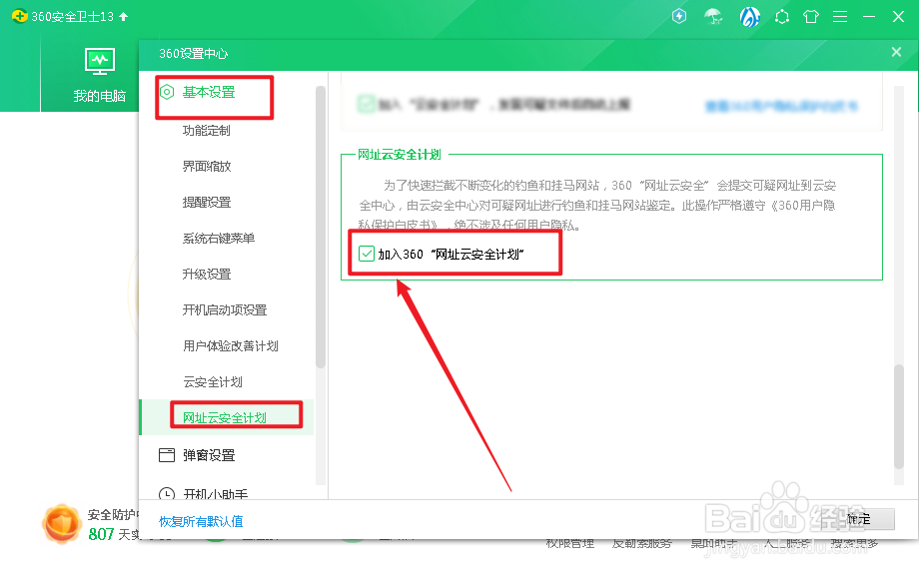Select 升级设置 in the sidebar
Viewport: 919px width, 579px height.
(x=207, y=274)
